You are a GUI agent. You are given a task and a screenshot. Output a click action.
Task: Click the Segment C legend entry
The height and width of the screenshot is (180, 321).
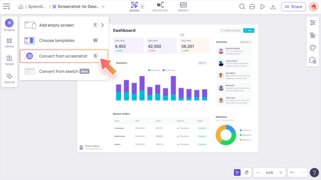[x=245, y=140]
